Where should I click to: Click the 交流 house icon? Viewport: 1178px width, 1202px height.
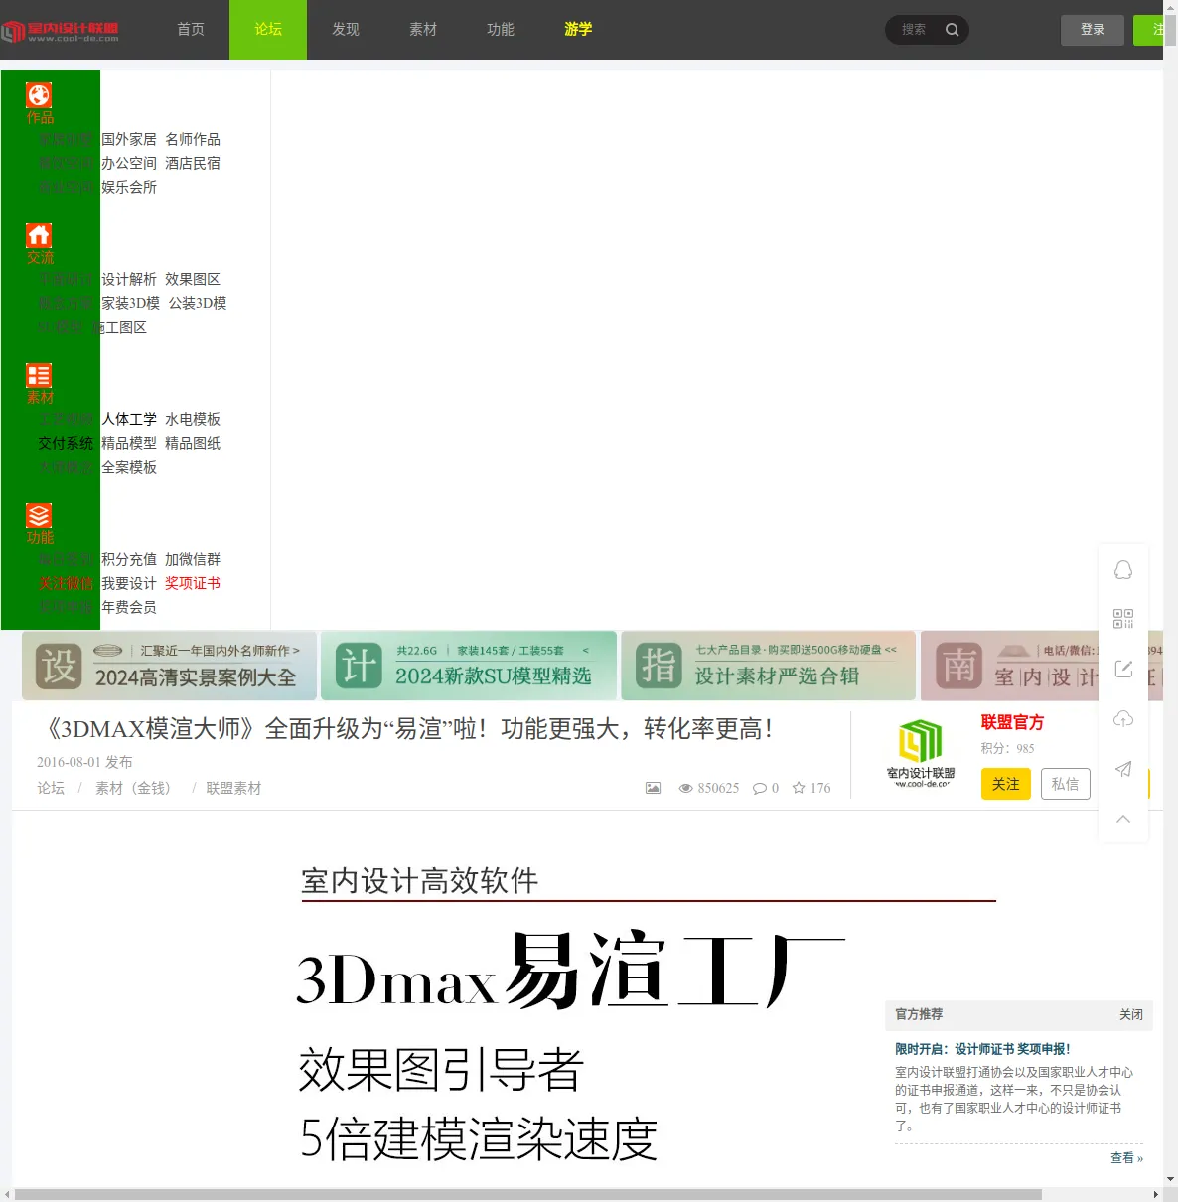(x=39, y=235)
